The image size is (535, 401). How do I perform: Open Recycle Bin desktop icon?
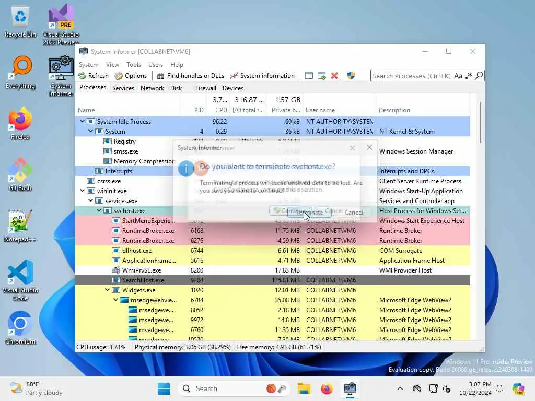click(20, 22)
